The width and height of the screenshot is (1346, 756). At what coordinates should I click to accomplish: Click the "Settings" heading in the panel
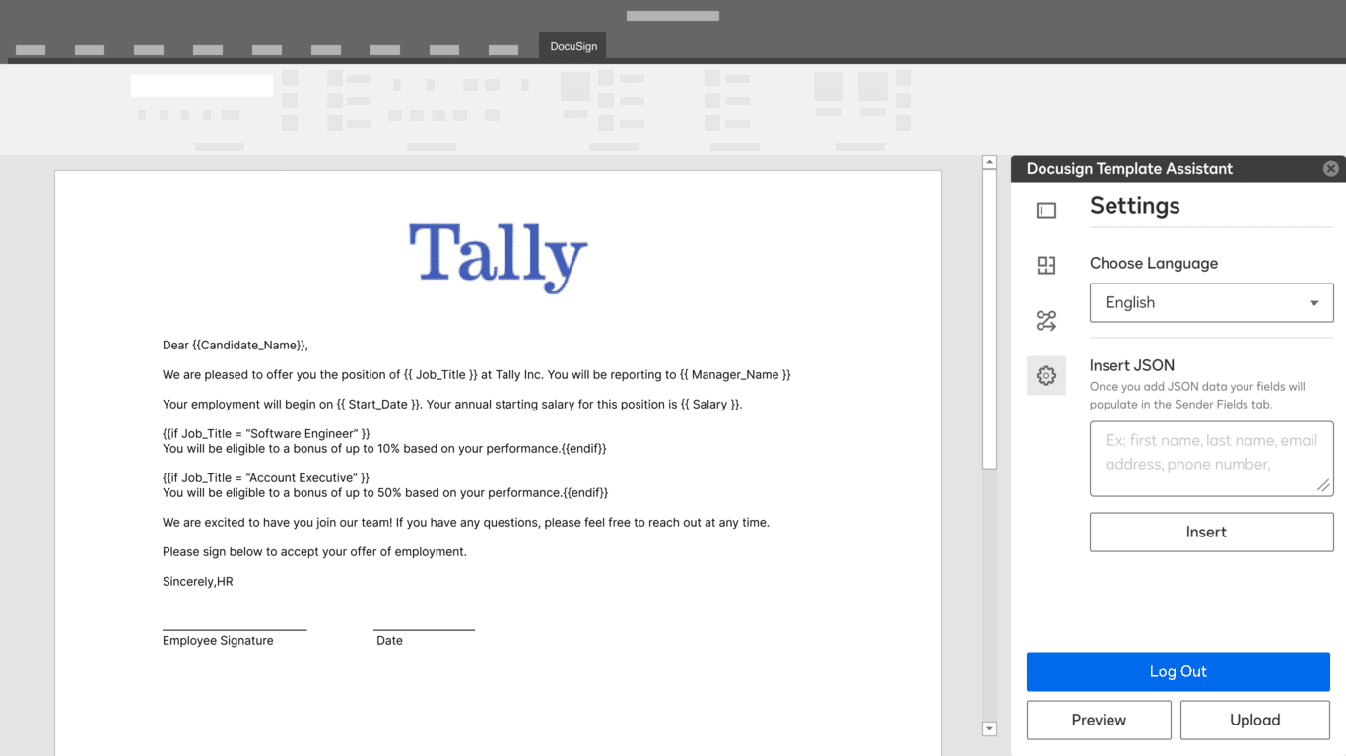[x=1134, y=206]
